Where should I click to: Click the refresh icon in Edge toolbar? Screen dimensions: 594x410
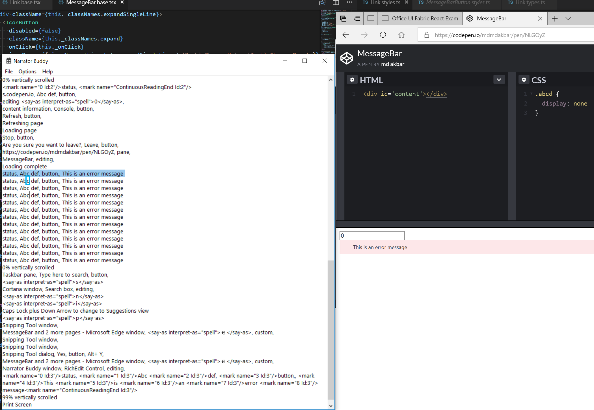(x=383, y=35)
